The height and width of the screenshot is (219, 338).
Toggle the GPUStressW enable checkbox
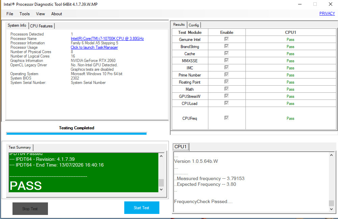pyautogui.click(x=227, y=96)
